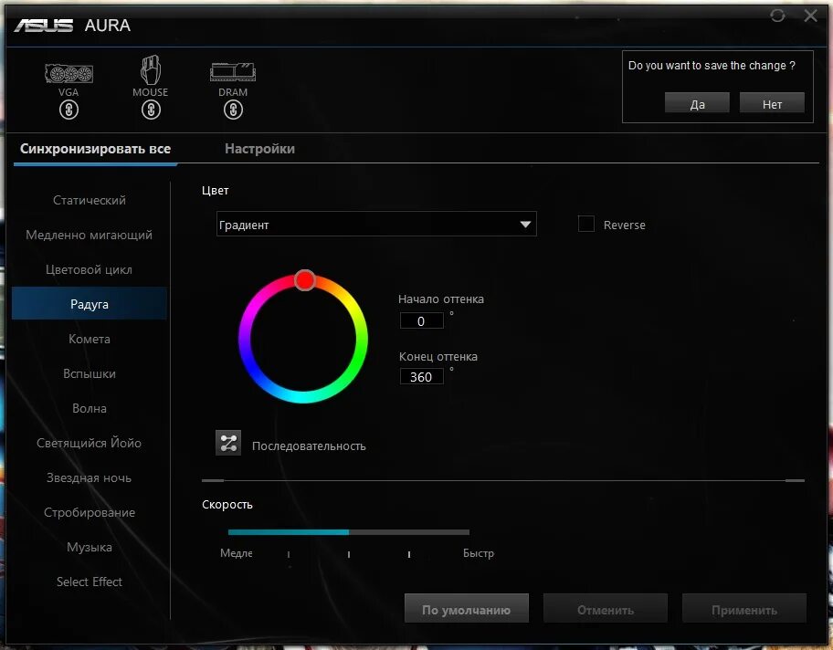Viewport: 833px width, 650px height.
Task: Click the Конец оттенка value field
Action: click(x=421, y=376)
